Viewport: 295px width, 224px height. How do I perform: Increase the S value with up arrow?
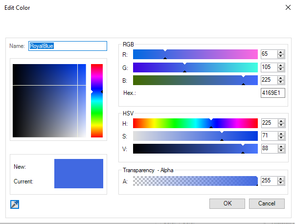pos(281,134)
